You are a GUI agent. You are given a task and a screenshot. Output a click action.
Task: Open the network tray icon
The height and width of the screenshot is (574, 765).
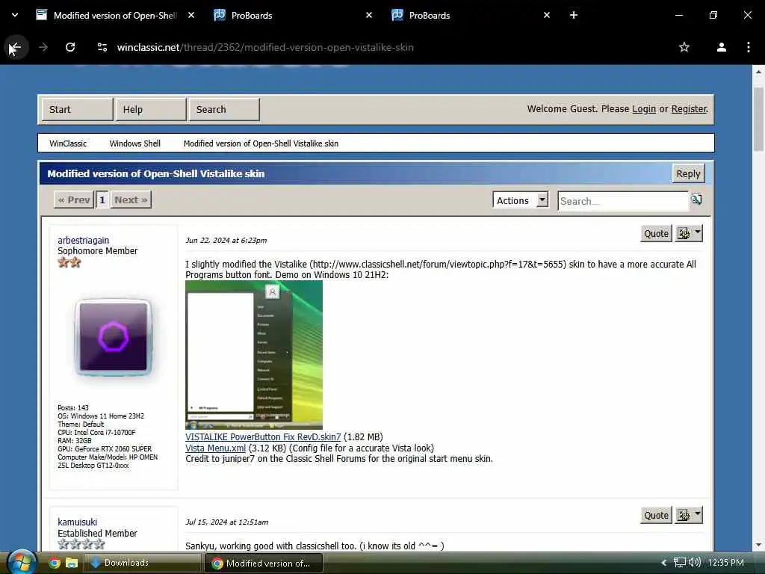click(x=680, y=563)
